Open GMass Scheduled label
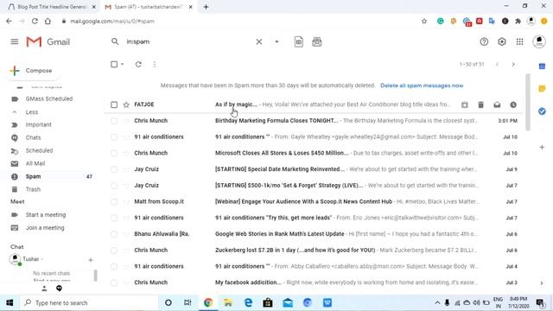 point(49,98)
